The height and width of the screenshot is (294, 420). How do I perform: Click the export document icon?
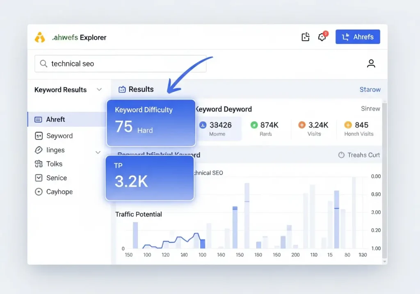[306, 36]
